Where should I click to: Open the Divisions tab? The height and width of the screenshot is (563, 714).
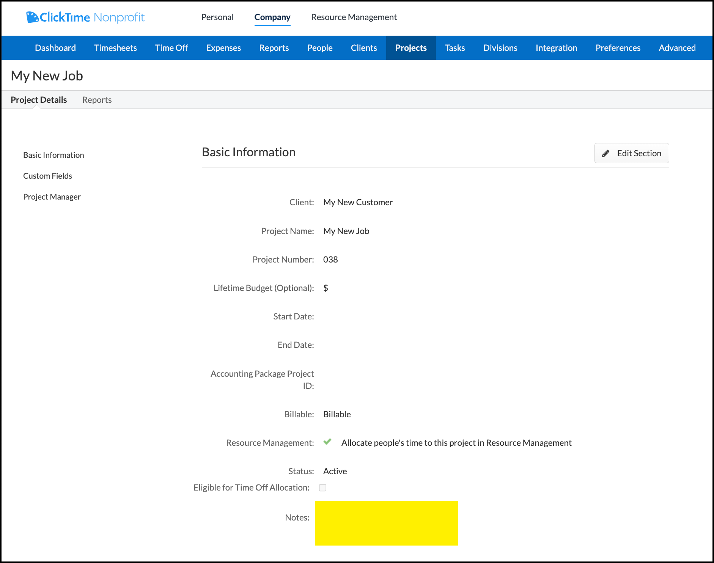pyautogui.click(x=500, y=48)
